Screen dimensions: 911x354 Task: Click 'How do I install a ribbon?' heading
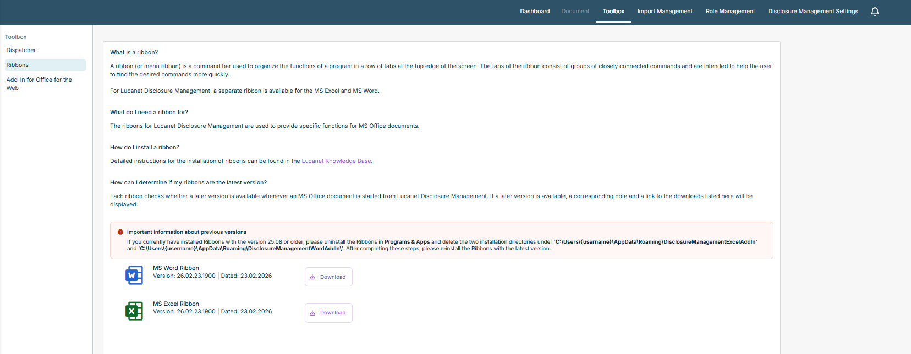145,148
